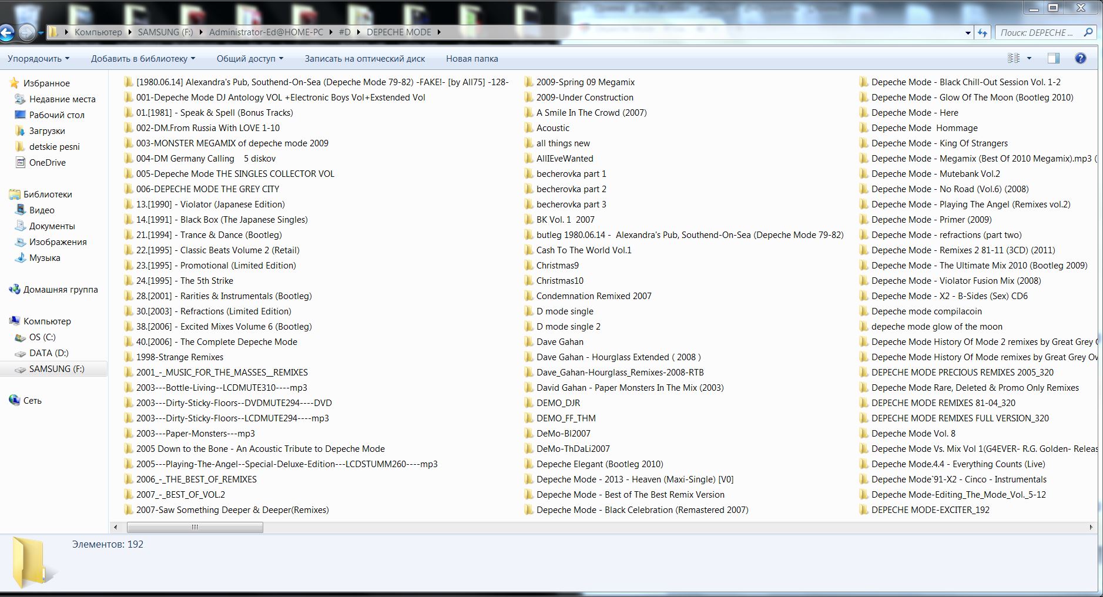This screenshot has height=597, width=1103.
Task: Select folder Depeche Mode - Here
Action: [x=915, y=113]
